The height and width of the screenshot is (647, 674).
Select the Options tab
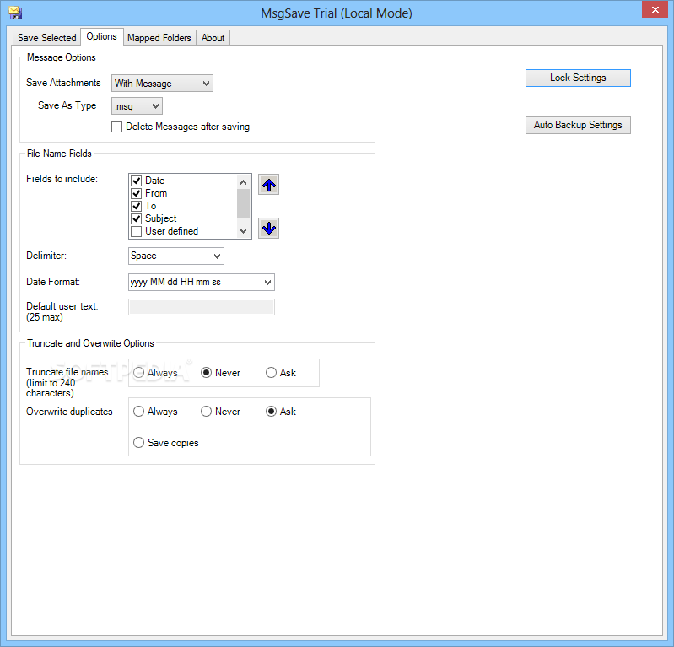click(x=102, y=36)
